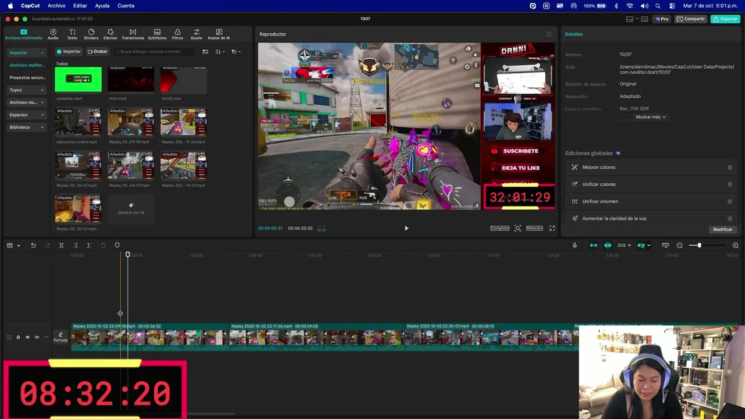Click the Importar button with plus icon
The width and height of the screenshot is (745, 419).
pos(69,51)
